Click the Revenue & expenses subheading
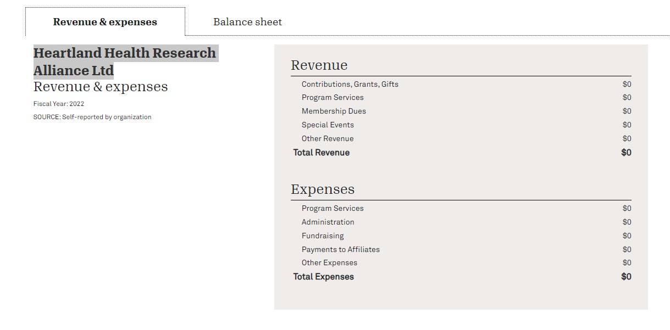The height and width of the screenshot is (330, 670). point(101,87)
